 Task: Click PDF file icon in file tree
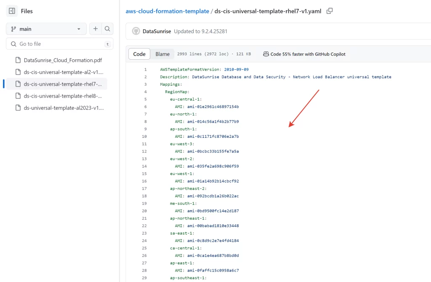18,60
